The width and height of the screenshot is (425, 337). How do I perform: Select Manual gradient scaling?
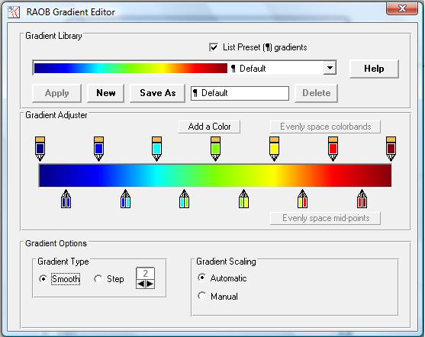point(201,296)
